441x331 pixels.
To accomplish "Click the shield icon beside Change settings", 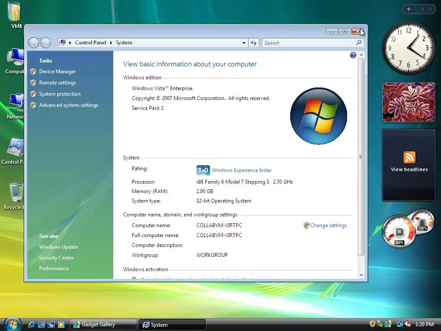I will 306,225.
